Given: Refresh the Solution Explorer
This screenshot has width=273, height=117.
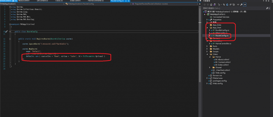Looking at the screenshot, I should pyautogui.click(x=227, y=5).
